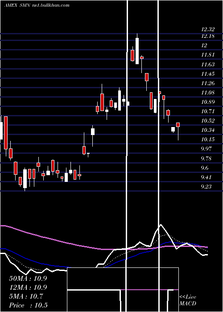This screenshot has height=312, width=223.
Task: Click the 50MA : 10.9 readout
Action: coord(28,279)
